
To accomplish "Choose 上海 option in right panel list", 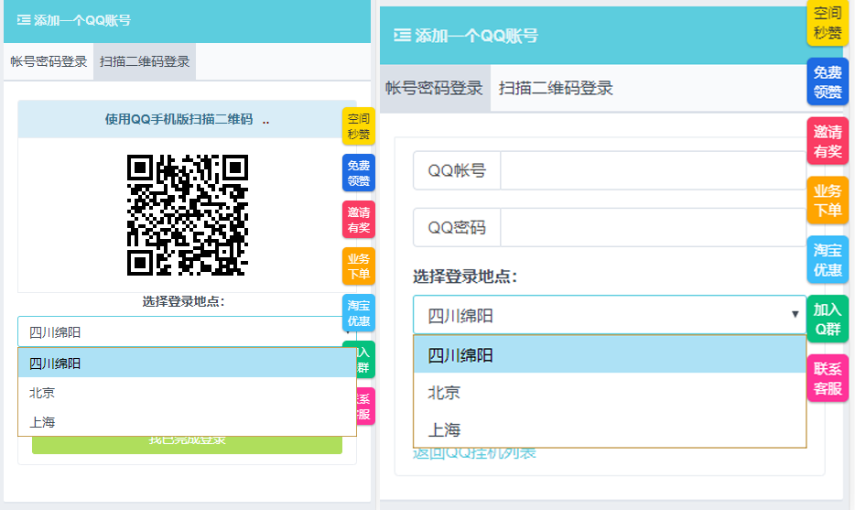I will point(610,429).
